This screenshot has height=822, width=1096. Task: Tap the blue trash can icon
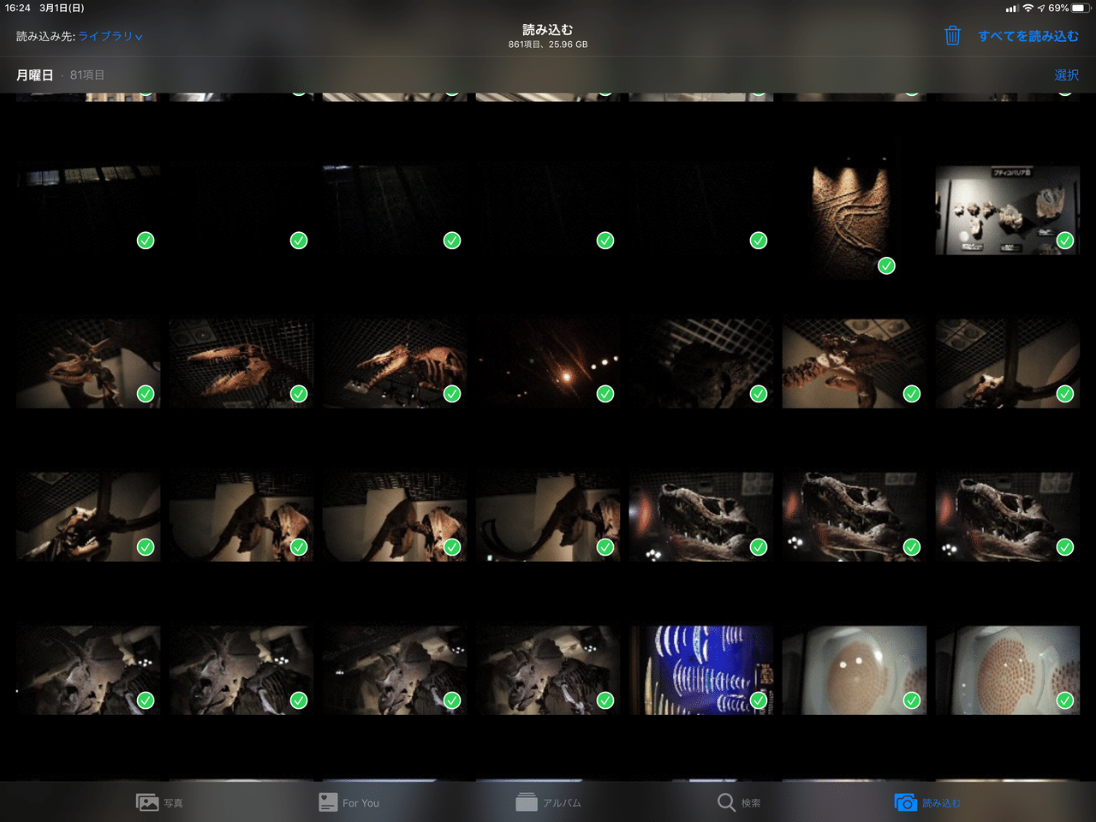tap(952, 36)
